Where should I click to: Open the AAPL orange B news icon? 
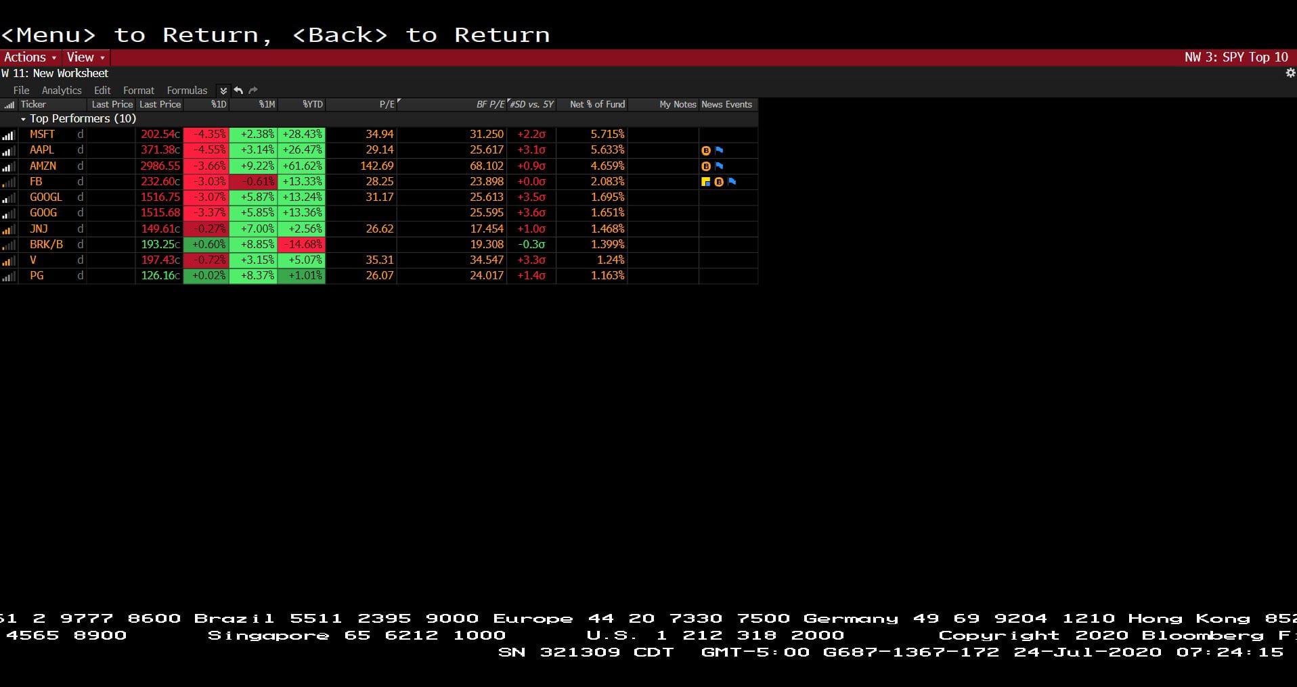click(706, 150)
